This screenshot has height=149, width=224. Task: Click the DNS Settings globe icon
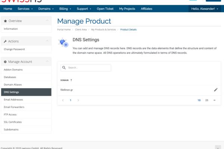click(63, 43)
